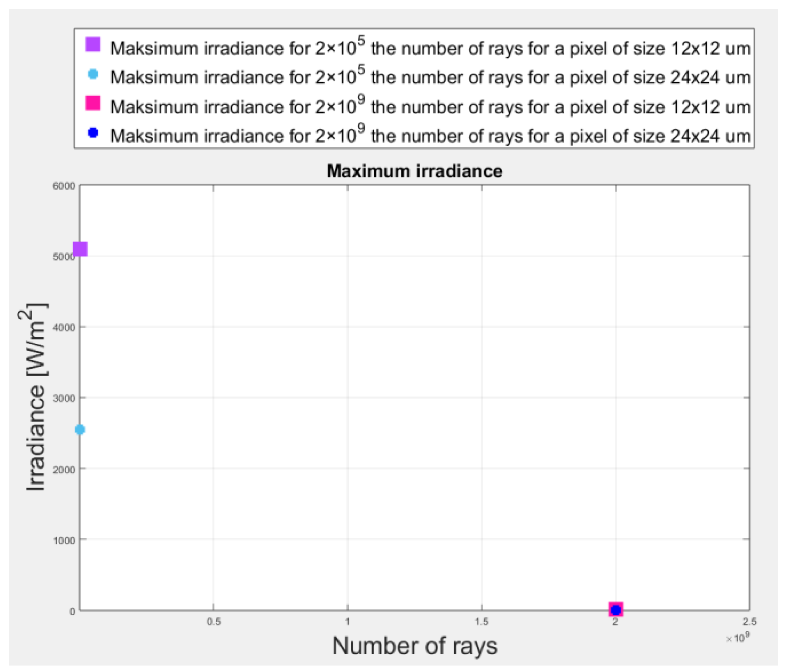
Task: Click the dark blue circle legend marker
Action: point(93,132)
